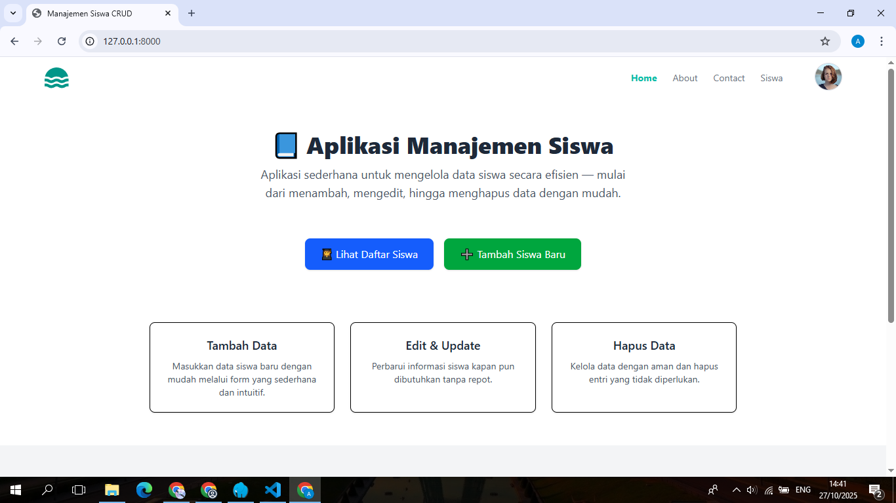Bookmark this page with star icon
Image resolution: width=896 pixels, height=503 pixels.
click(825, 41)
